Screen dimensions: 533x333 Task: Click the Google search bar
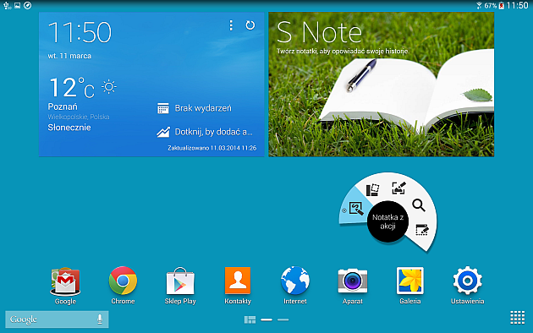57,319
